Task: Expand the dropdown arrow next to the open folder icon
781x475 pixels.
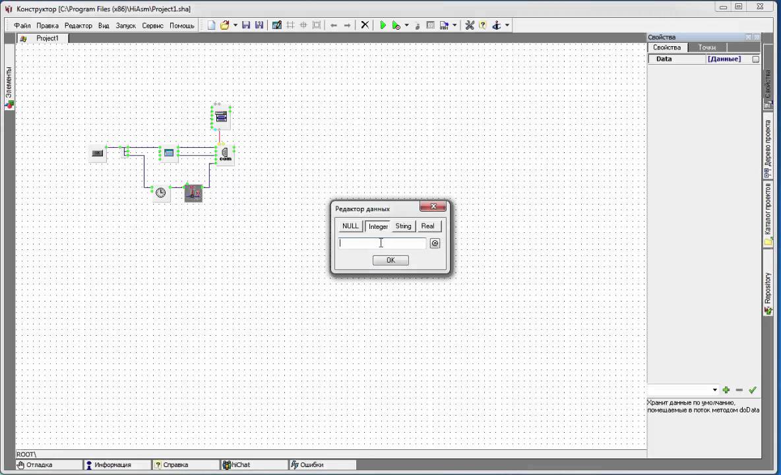Action: tap(235, 25)
